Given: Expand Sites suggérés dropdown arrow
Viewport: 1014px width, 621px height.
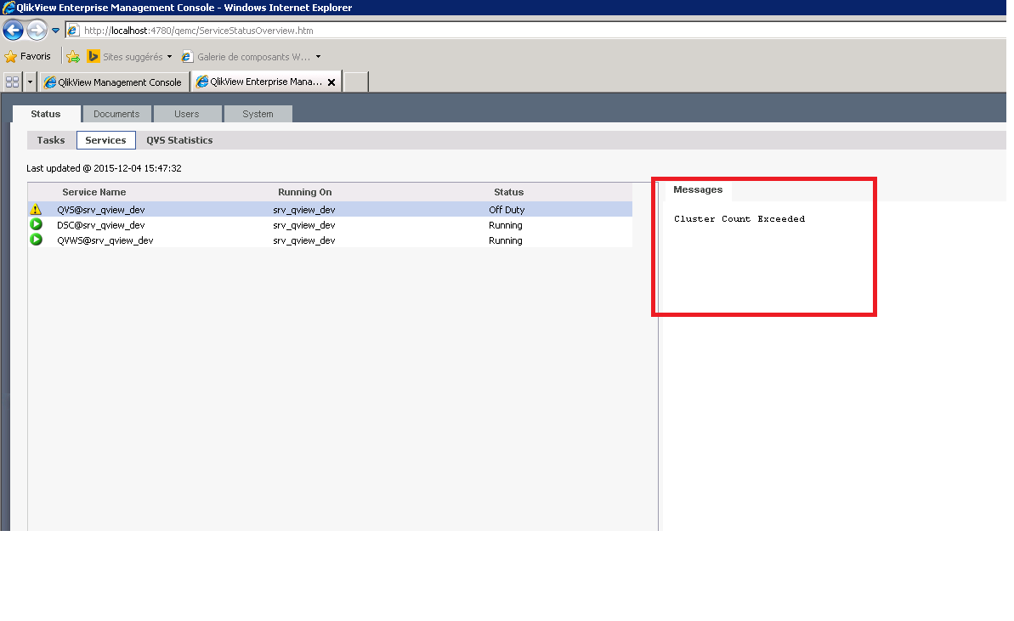Looking at the screenshot, I should pyautogui.click(x=169, y=57).
